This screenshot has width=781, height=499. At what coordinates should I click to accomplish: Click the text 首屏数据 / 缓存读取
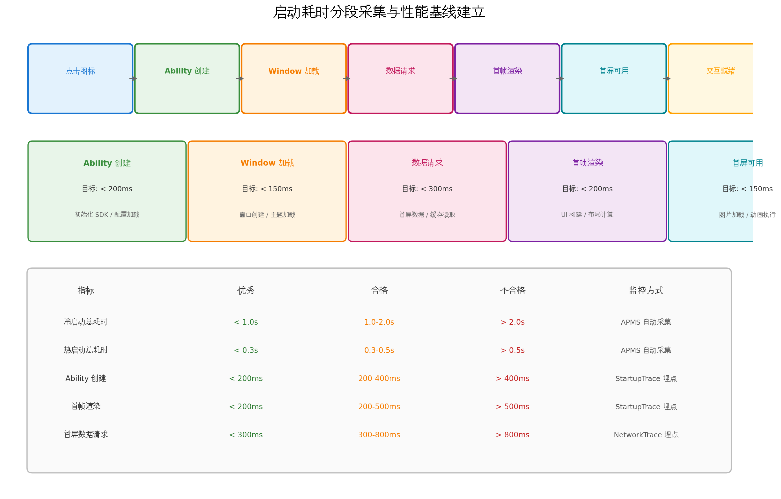point(427,215)
